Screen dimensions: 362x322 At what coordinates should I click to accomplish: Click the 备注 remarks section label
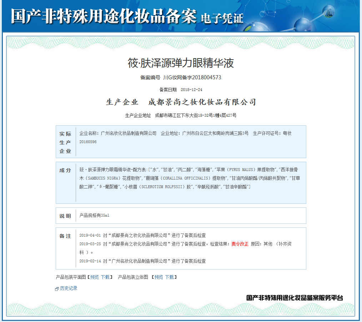point(65,236)
